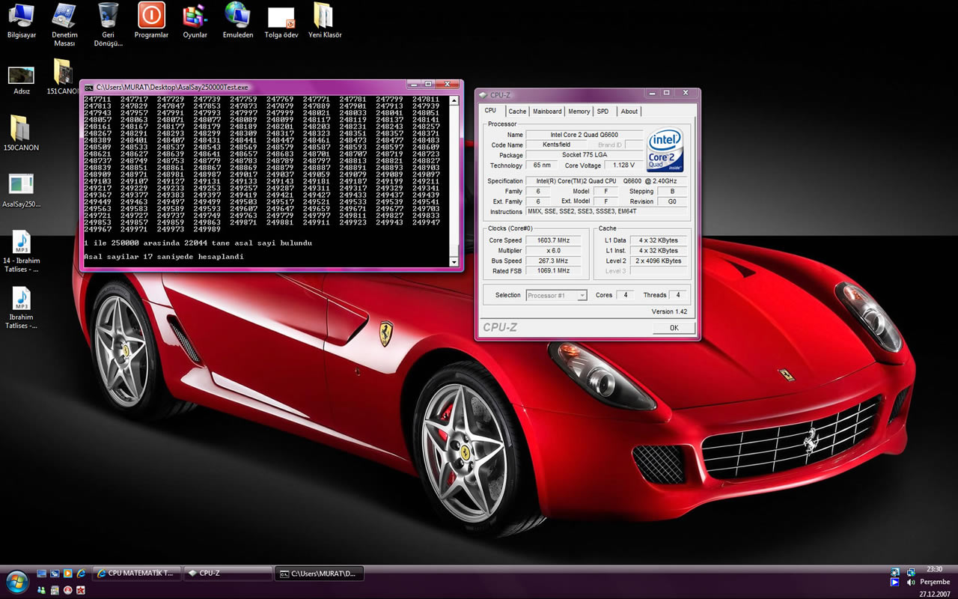The height and width of the screenshot is (599, 958).
Task: Select the Emuleden desktop icon
Action: click(238, 20)
